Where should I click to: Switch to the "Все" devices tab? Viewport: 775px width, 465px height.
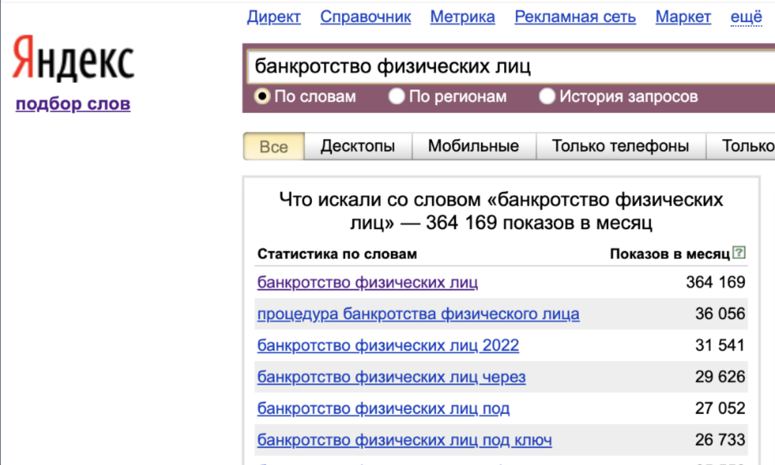pyautogui.click(x=274, y=146)
